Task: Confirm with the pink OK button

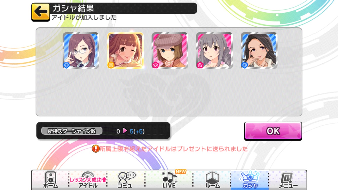Action: click(x=273, y=131)
